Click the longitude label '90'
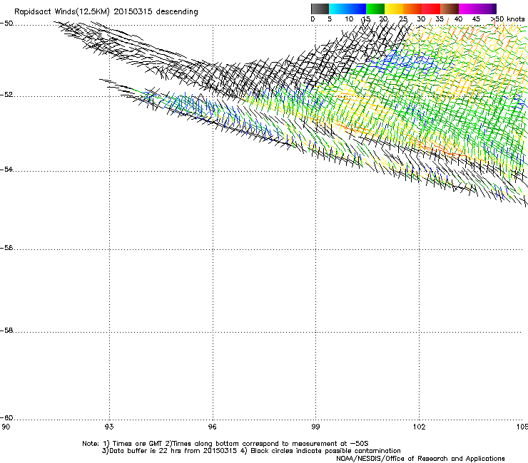Screen dimensions: 528x463 (x=6, y=427)
